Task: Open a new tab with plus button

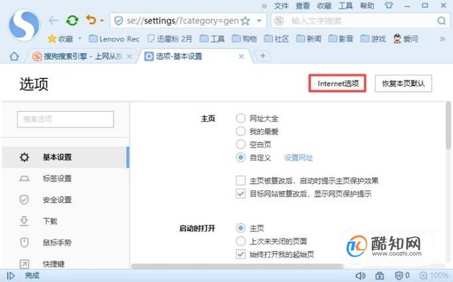Action: [262, 56]
